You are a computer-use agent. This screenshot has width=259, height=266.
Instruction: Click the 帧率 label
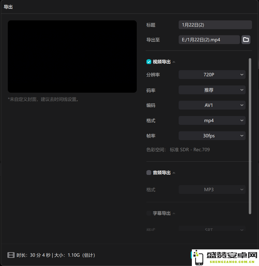151,136
